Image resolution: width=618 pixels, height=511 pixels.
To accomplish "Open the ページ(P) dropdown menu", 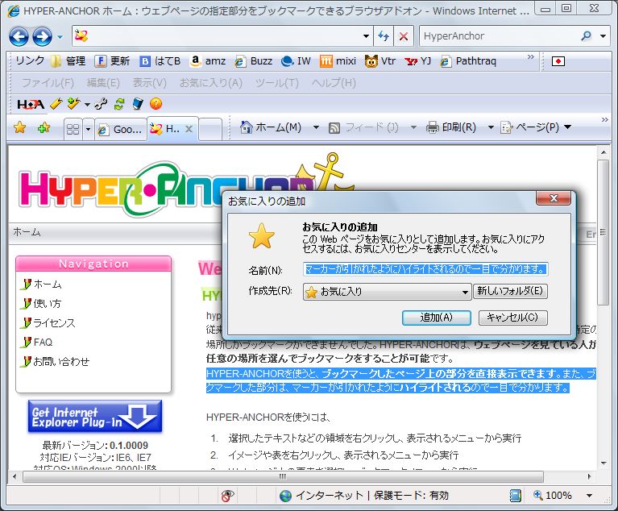I will (x=536, y=127).
